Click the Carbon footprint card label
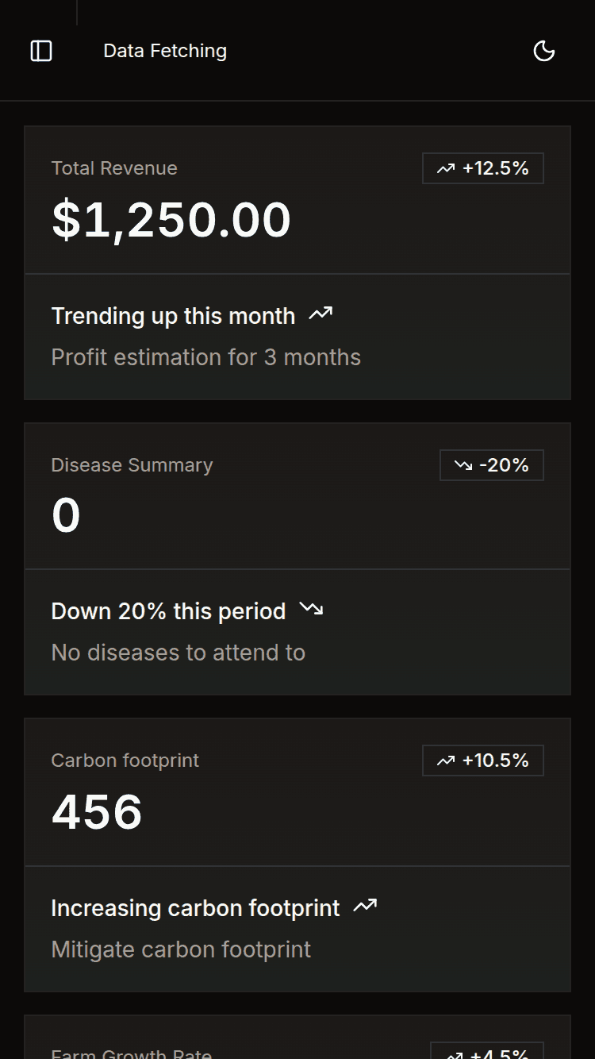The width and height of the screenshot is (595, 1059). click(125, 761)
